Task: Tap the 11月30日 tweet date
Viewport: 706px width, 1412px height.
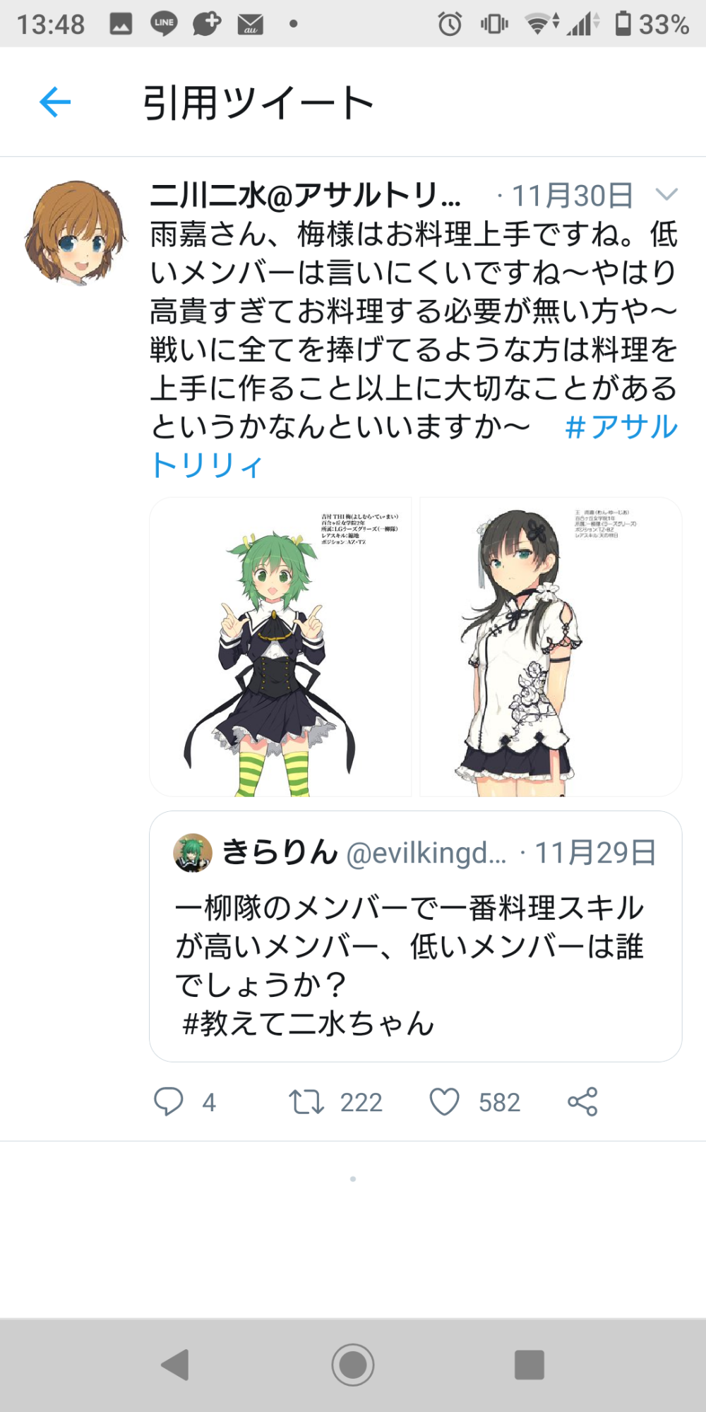Action: (x=572, y=196)
